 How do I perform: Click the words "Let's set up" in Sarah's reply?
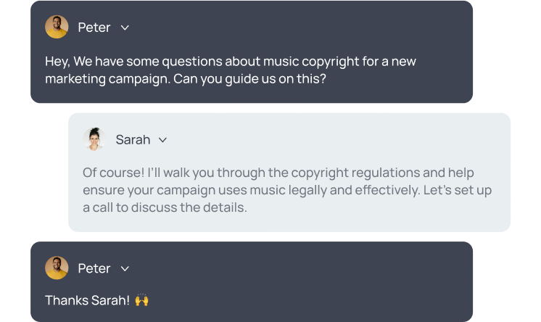pos(458,190)
